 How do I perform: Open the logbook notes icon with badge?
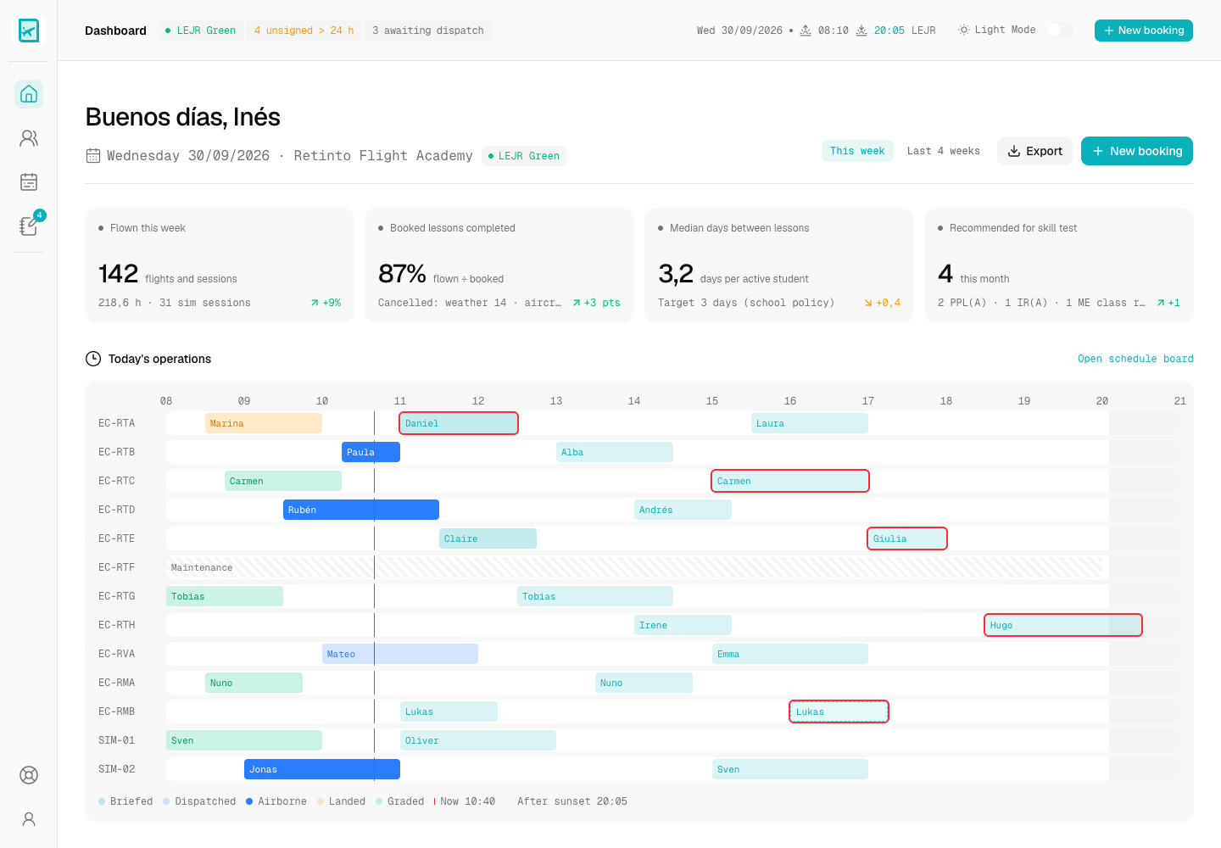pos(29,226)
